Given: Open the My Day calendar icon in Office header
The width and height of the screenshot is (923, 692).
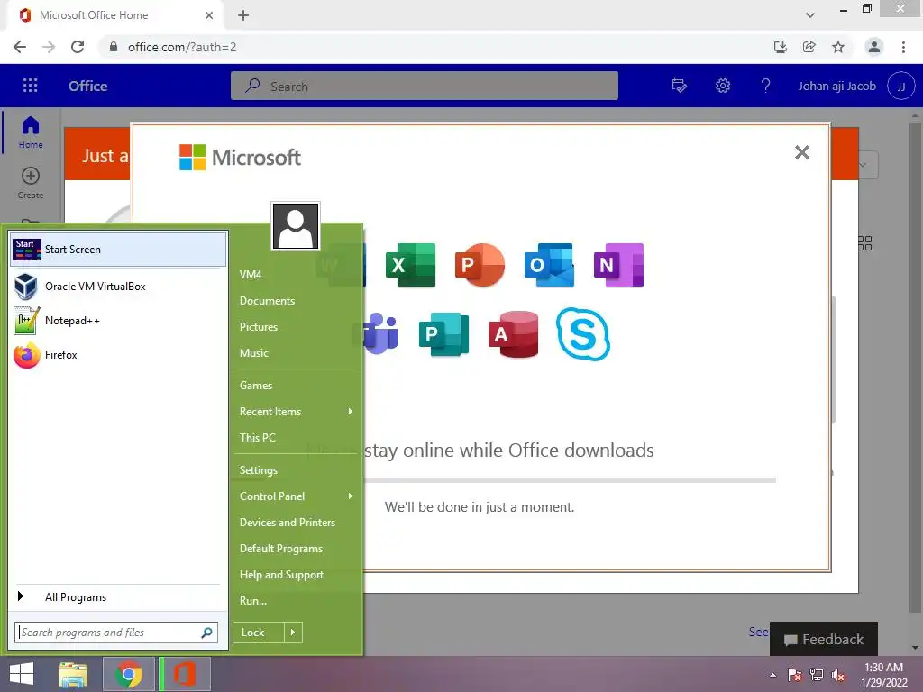Looking at the screenshot, I should (680, 86).
